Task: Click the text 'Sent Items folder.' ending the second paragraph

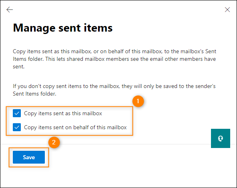Action: coord(34,94)
